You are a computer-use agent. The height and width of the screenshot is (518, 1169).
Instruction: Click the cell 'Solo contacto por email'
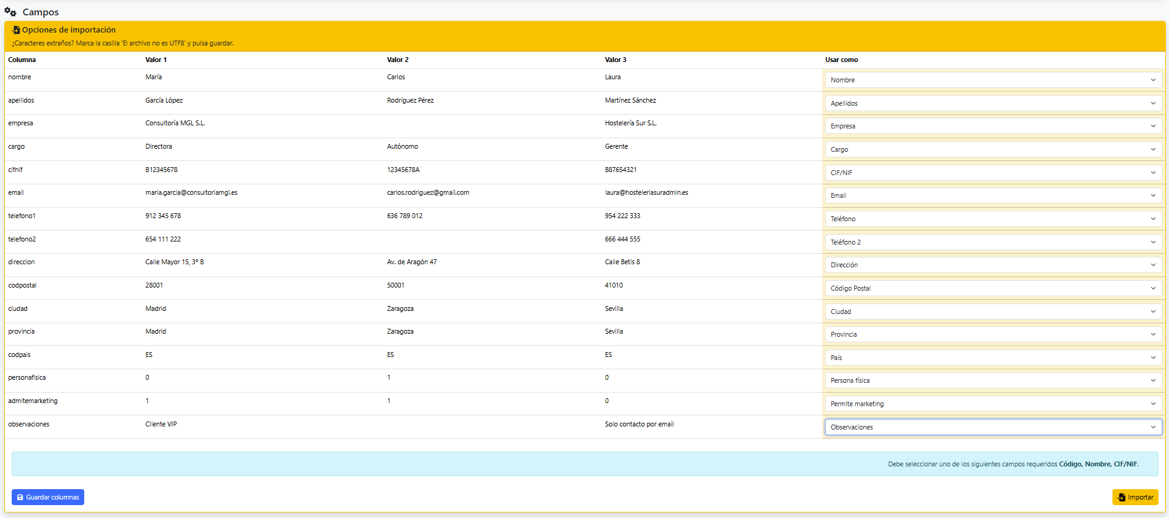click(x=639, y=424)
